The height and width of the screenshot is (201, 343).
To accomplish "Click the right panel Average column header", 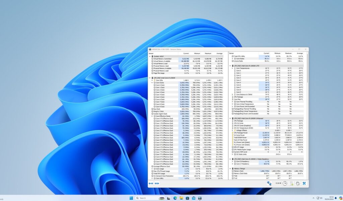I will click(298, 53).
